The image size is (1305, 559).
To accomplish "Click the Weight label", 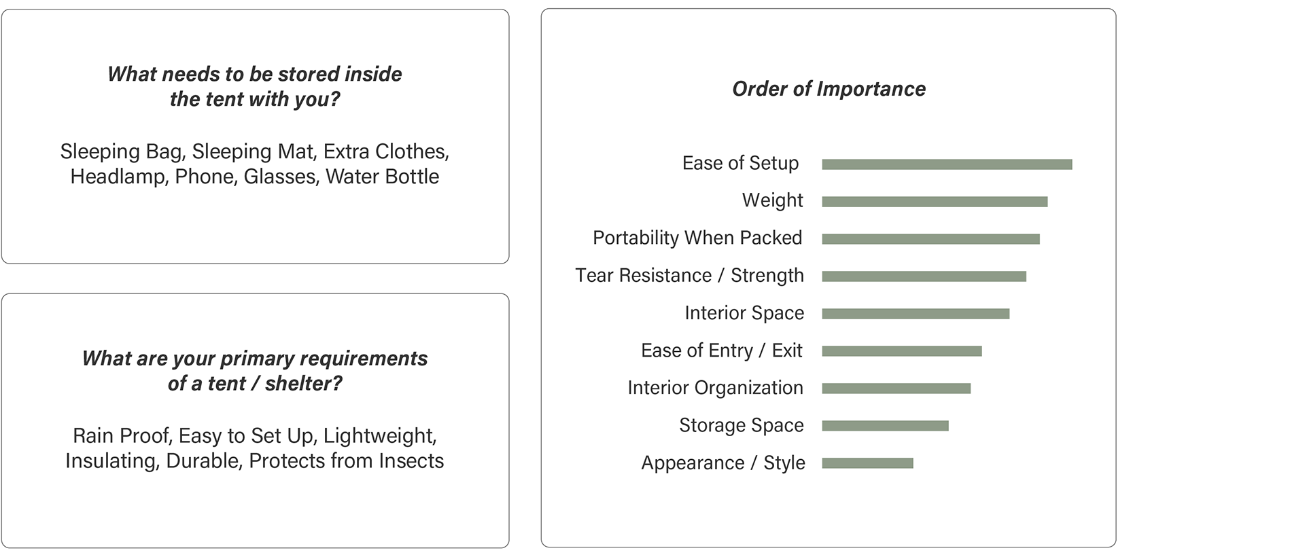I will coord(772,200).
